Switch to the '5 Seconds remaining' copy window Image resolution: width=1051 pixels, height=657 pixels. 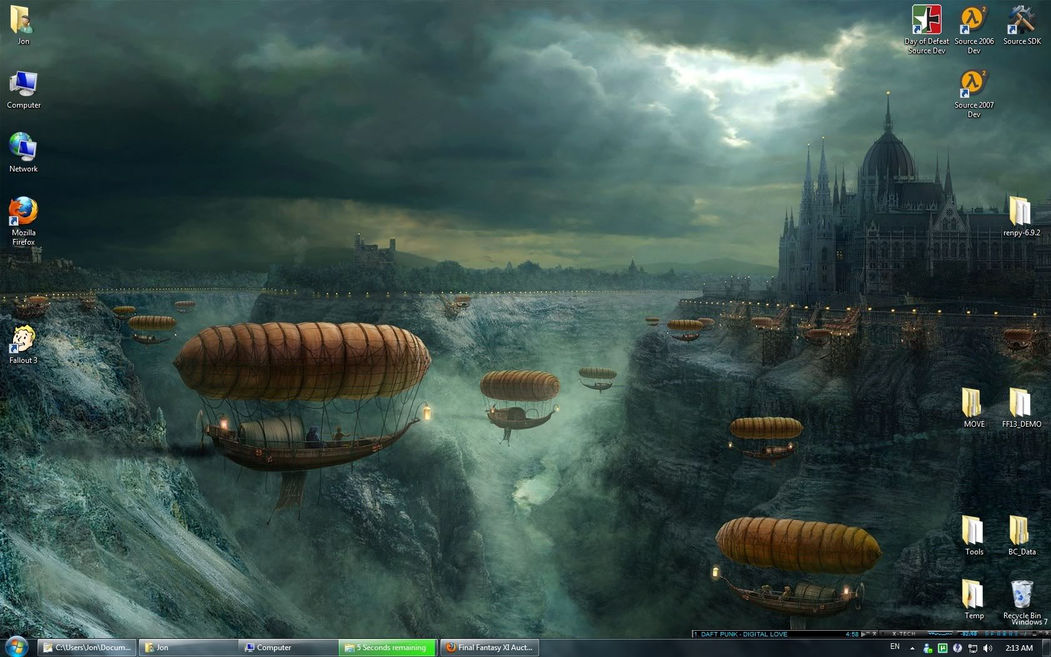click(388, 648)
